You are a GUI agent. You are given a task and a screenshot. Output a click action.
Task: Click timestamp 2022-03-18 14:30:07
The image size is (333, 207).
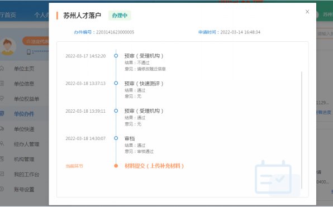pyautogui.click(x=85, y=138)
